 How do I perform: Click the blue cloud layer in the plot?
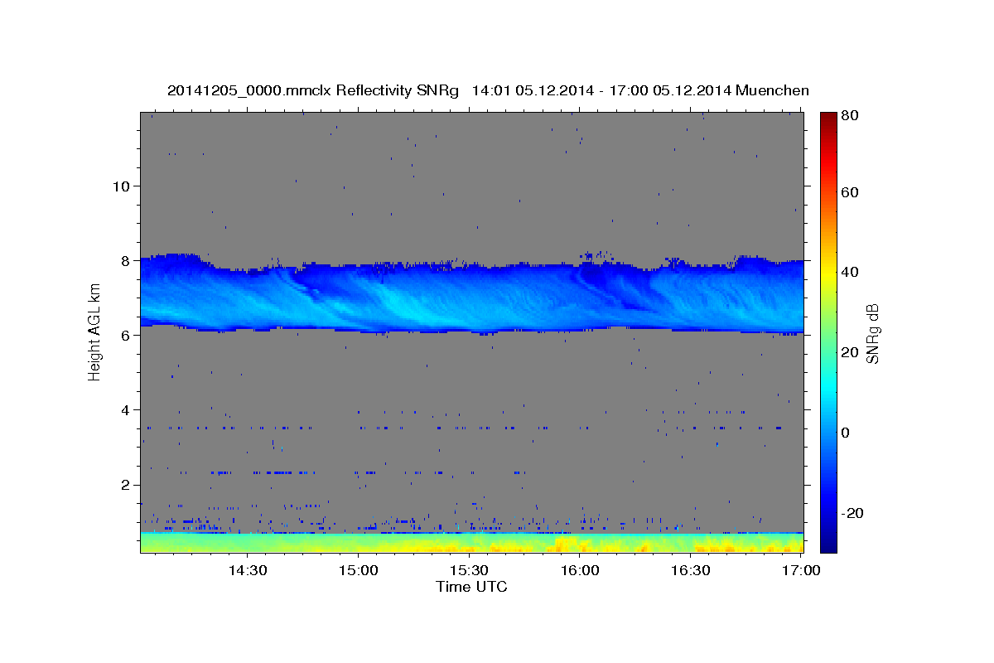472,294
